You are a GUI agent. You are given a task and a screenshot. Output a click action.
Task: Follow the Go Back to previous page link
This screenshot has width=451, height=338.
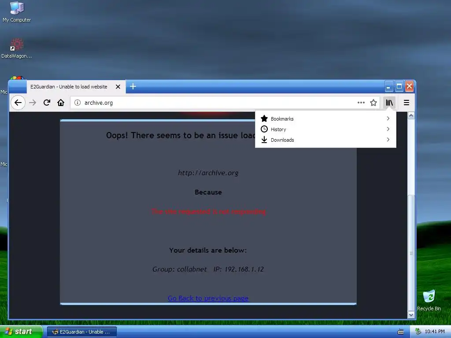point(208,298)
